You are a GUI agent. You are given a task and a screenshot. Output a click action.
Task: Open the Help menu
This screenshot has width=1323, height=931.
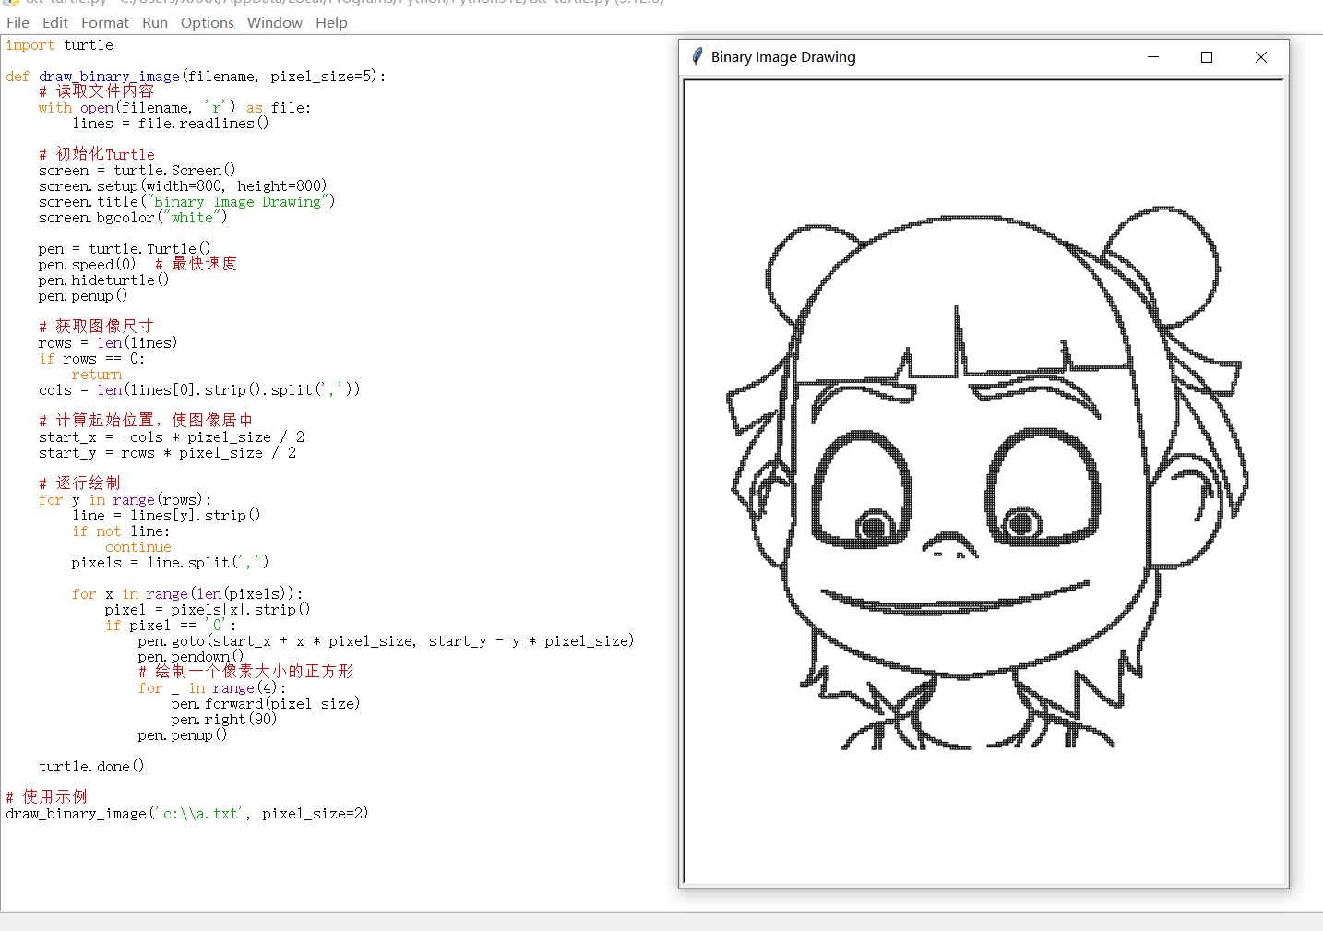click(331, 22)
